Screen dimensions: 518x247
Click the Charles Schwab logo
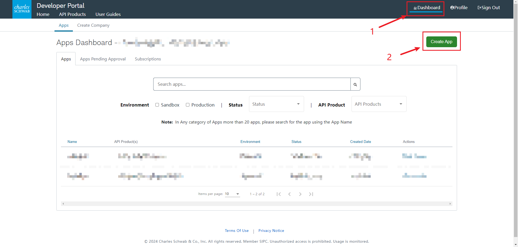[22, 9]
